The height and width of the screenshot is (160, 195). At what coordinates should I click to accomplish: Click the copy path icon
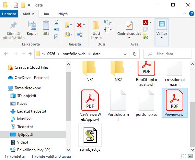[x=56, y=30]
